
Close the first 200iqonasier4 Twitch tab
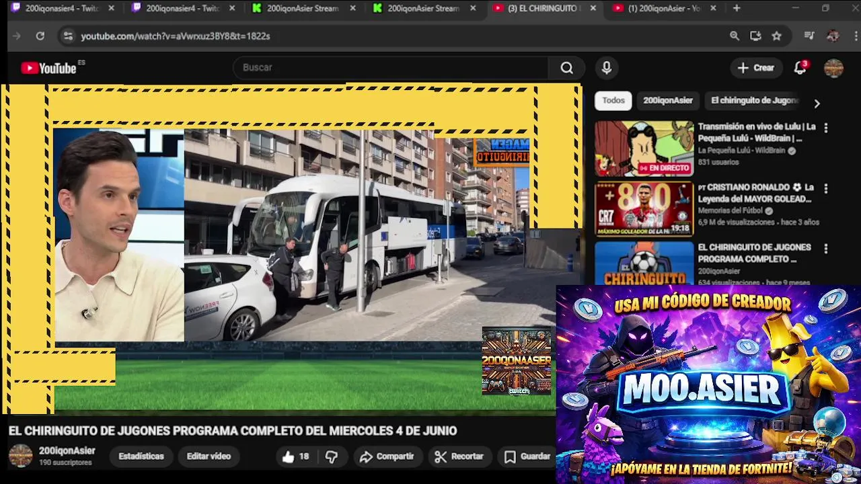click(112, 8)
